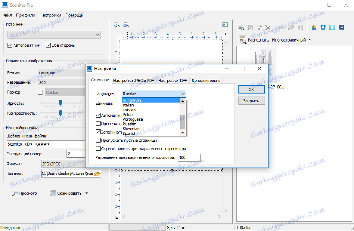The height and width of the screenshot is (231, 354).
Task: Open the Формат JPG (JPEG) dropdown
Action: click(63, 164)
